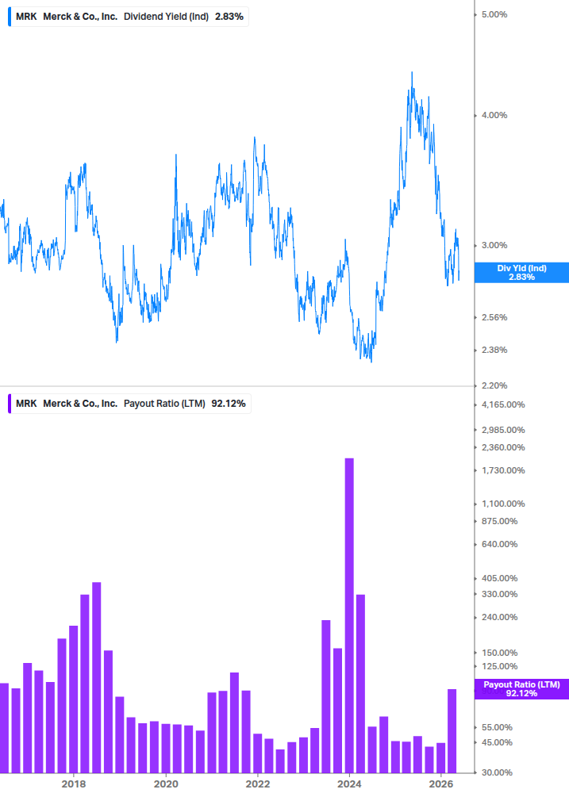Click the 4.00% yield axis label
The height and width of the screenshot is (797, 569).
(494, 115)
